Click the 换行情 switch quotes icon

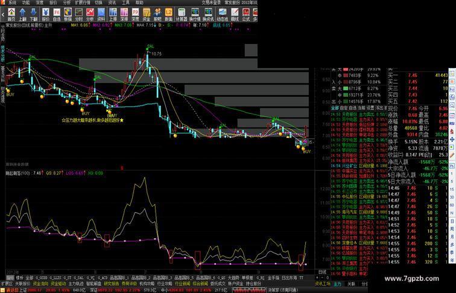195,14
